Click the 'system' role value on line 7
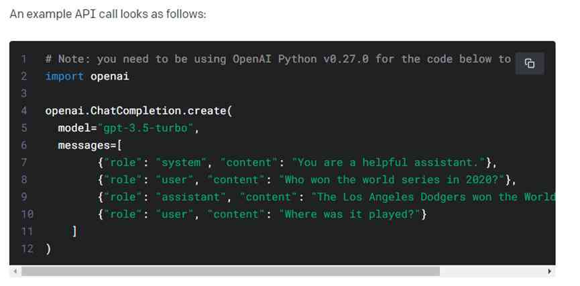580x286 pixels. point(181,163)
